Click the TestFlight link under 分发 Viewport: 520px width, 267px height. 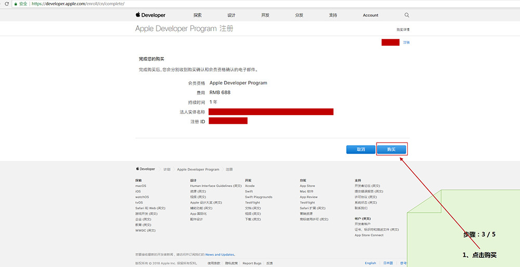[x=307, y=203]
